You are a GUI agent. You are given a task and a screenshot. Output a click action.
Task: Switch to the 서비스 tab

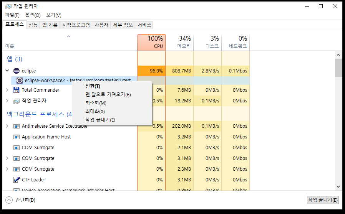coord(144,25)
